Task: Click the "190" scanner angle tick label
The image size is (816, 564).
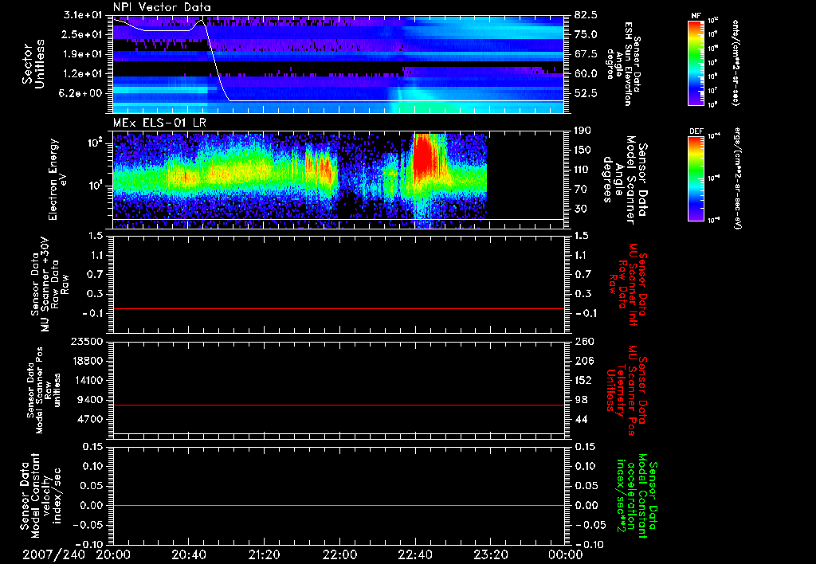Action: coord(584,131)
